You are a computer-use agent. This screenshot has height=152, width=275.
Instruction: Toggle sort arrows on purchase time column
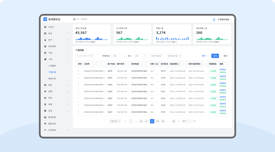pyautogui.click(x=179, y=64)
